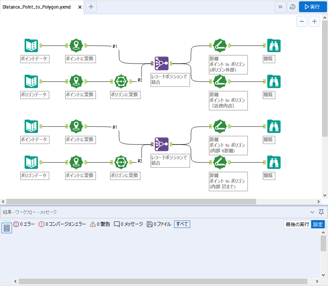328x286 pixels.
Task: Toggle the 0 エラー error filter
Action: coord(24,224)
